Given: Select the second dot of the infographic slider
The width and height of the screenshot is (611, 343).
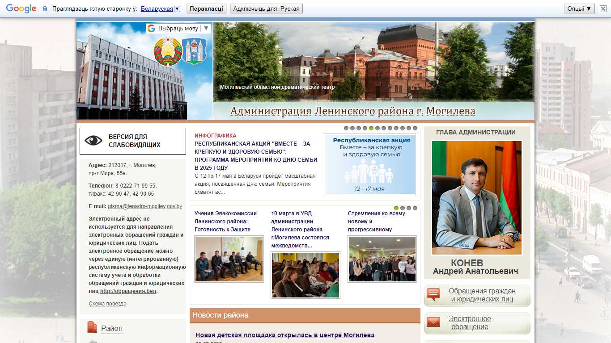Looking at the screenshot, I should coord(352,128).
